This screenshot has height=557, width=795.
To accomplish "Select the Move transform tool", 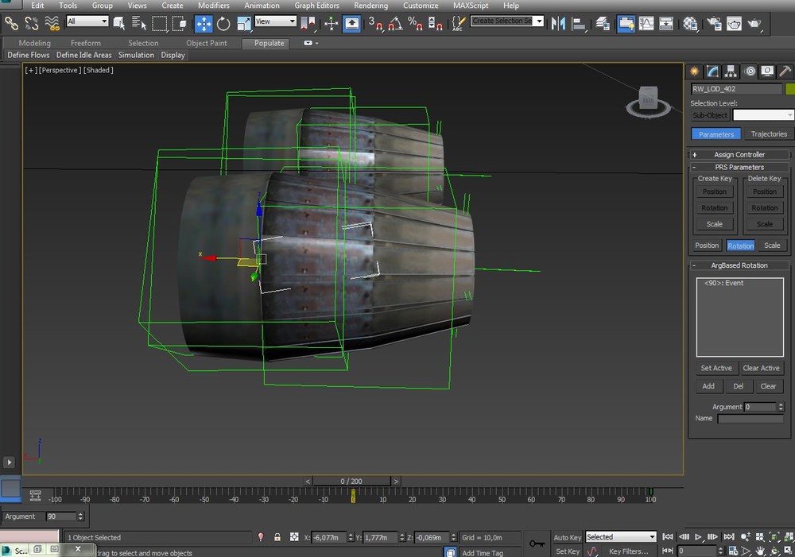I will coord(204,24).
